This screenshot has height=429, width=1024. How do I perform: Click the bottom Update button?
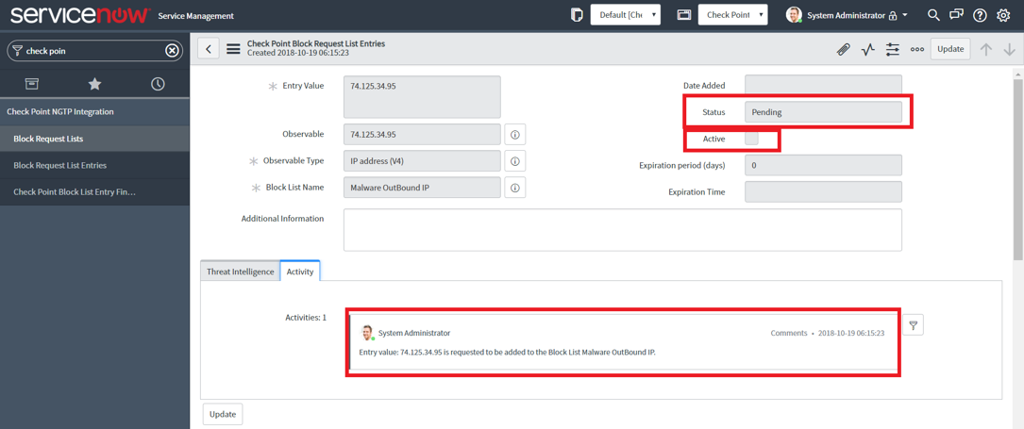(x=223, y=414)
